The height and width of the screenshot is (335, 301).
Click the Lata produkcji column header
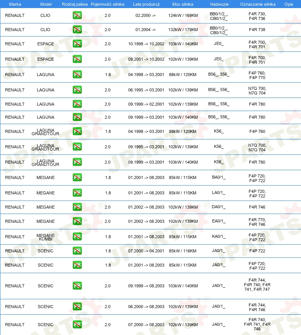[146, 4]
